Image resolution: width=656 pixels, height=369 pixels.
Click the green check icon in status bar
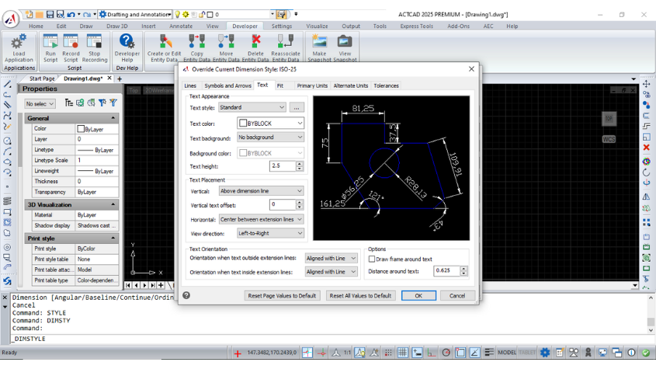pyautogui.click(x=646, y=353)
